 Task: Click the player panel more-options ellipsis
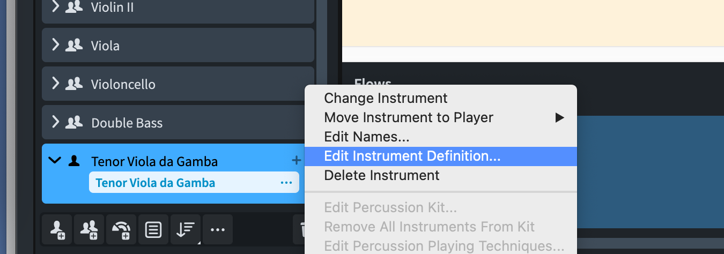coord(217,230)
